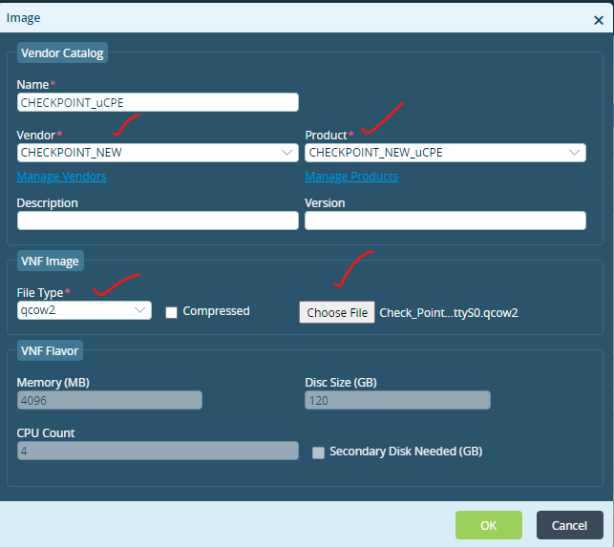
Task: Click the VNF Image section header
Action: point(50,261)
